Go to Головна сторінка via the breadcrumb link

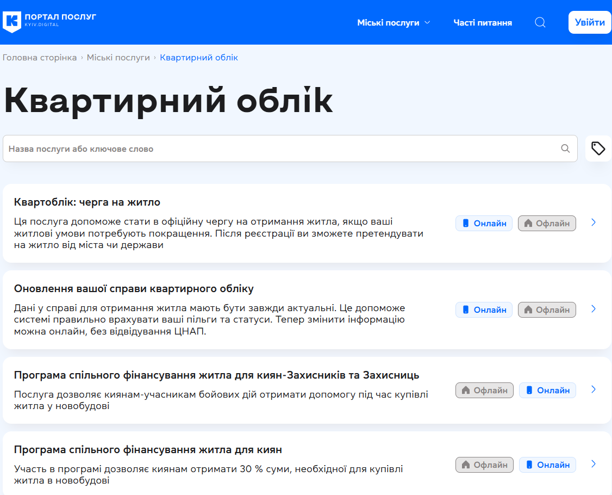40,57
